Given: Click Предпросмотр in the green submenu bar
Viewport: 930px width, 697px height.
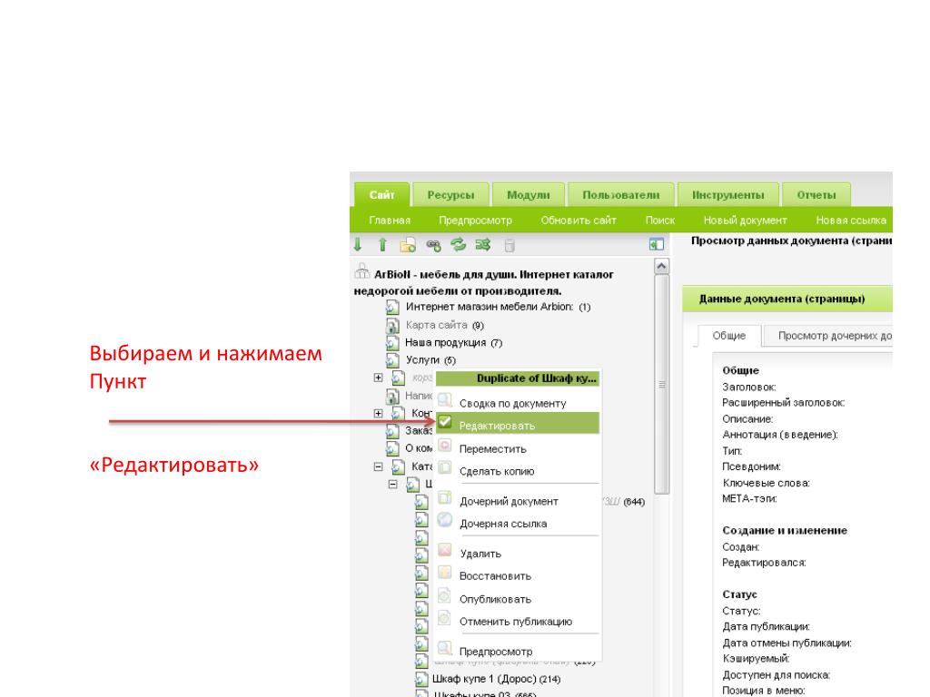Looking at the screenshot, I should [475, 220].
